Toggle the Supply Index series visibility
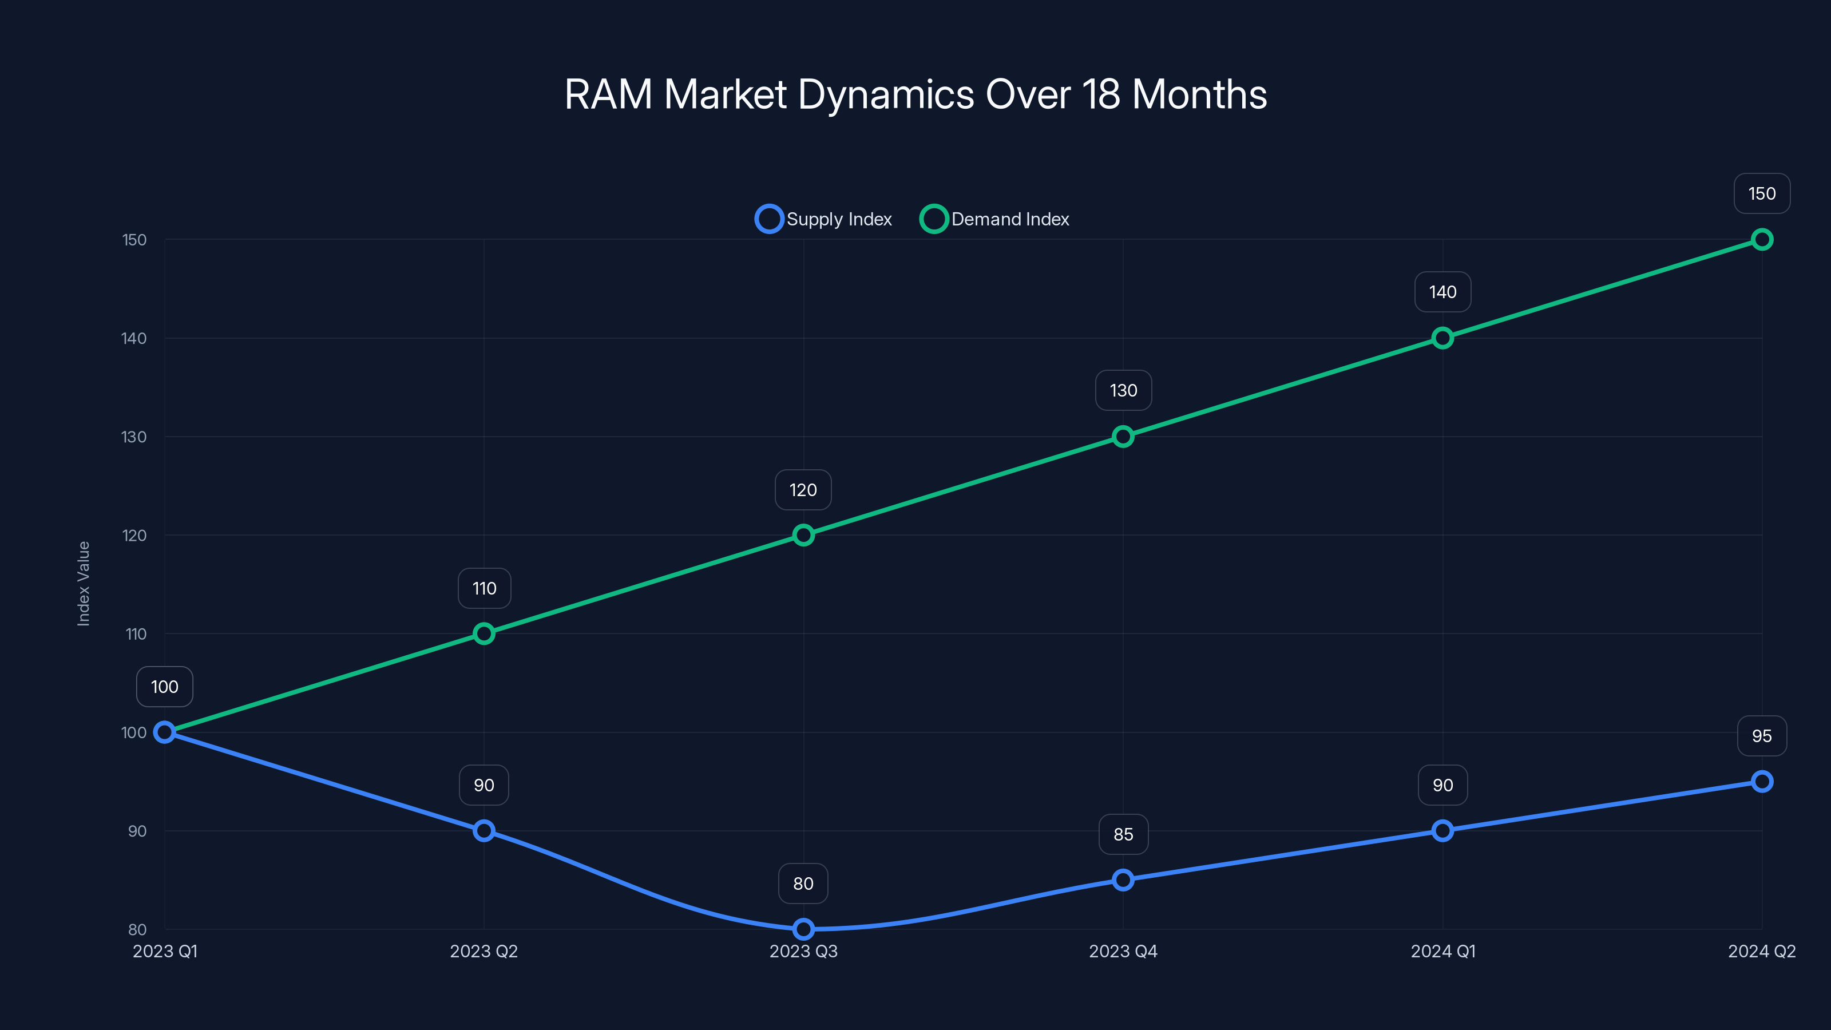The width and height of the screenshot is (1831, 1030). [x=823, y=219]
